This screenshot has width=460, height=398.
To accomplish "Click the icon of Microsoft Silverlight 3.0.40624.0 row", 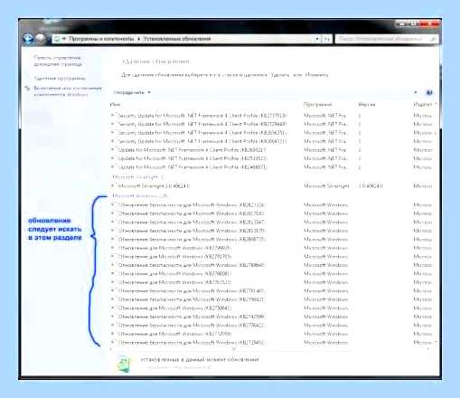I will (114, 186).
